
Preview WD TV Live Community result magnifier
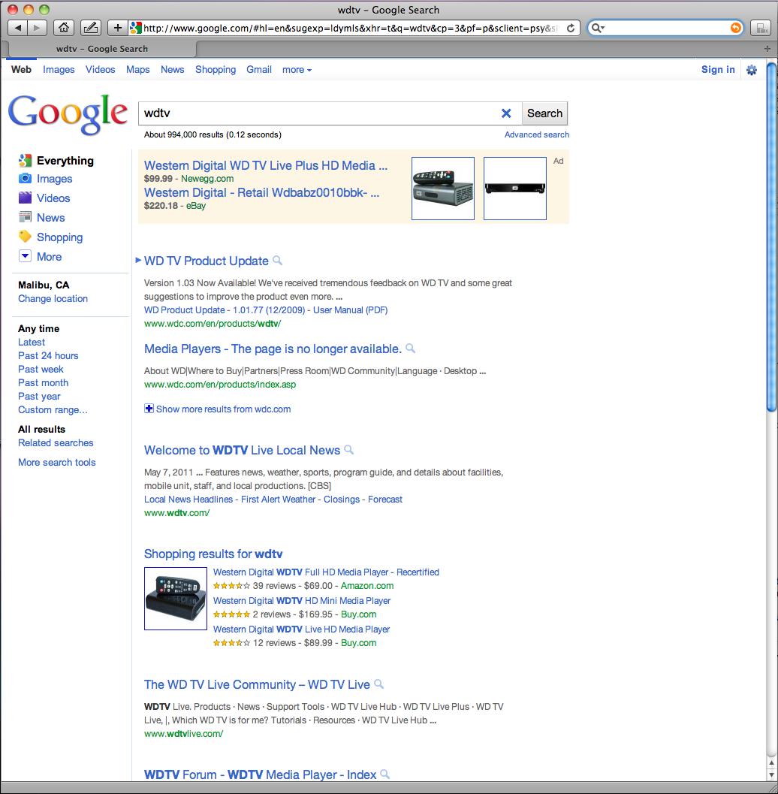(x=378, y=684)
